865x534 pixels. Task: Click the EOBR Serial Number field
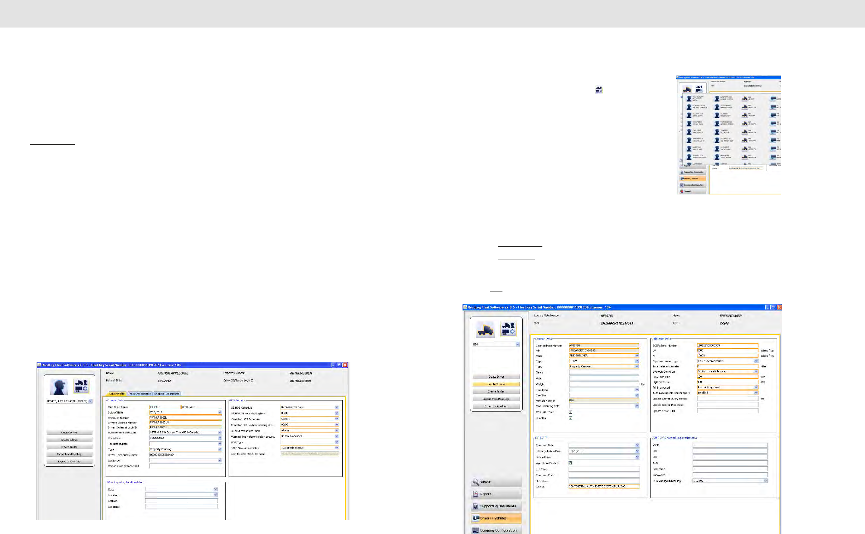(727, 346)
